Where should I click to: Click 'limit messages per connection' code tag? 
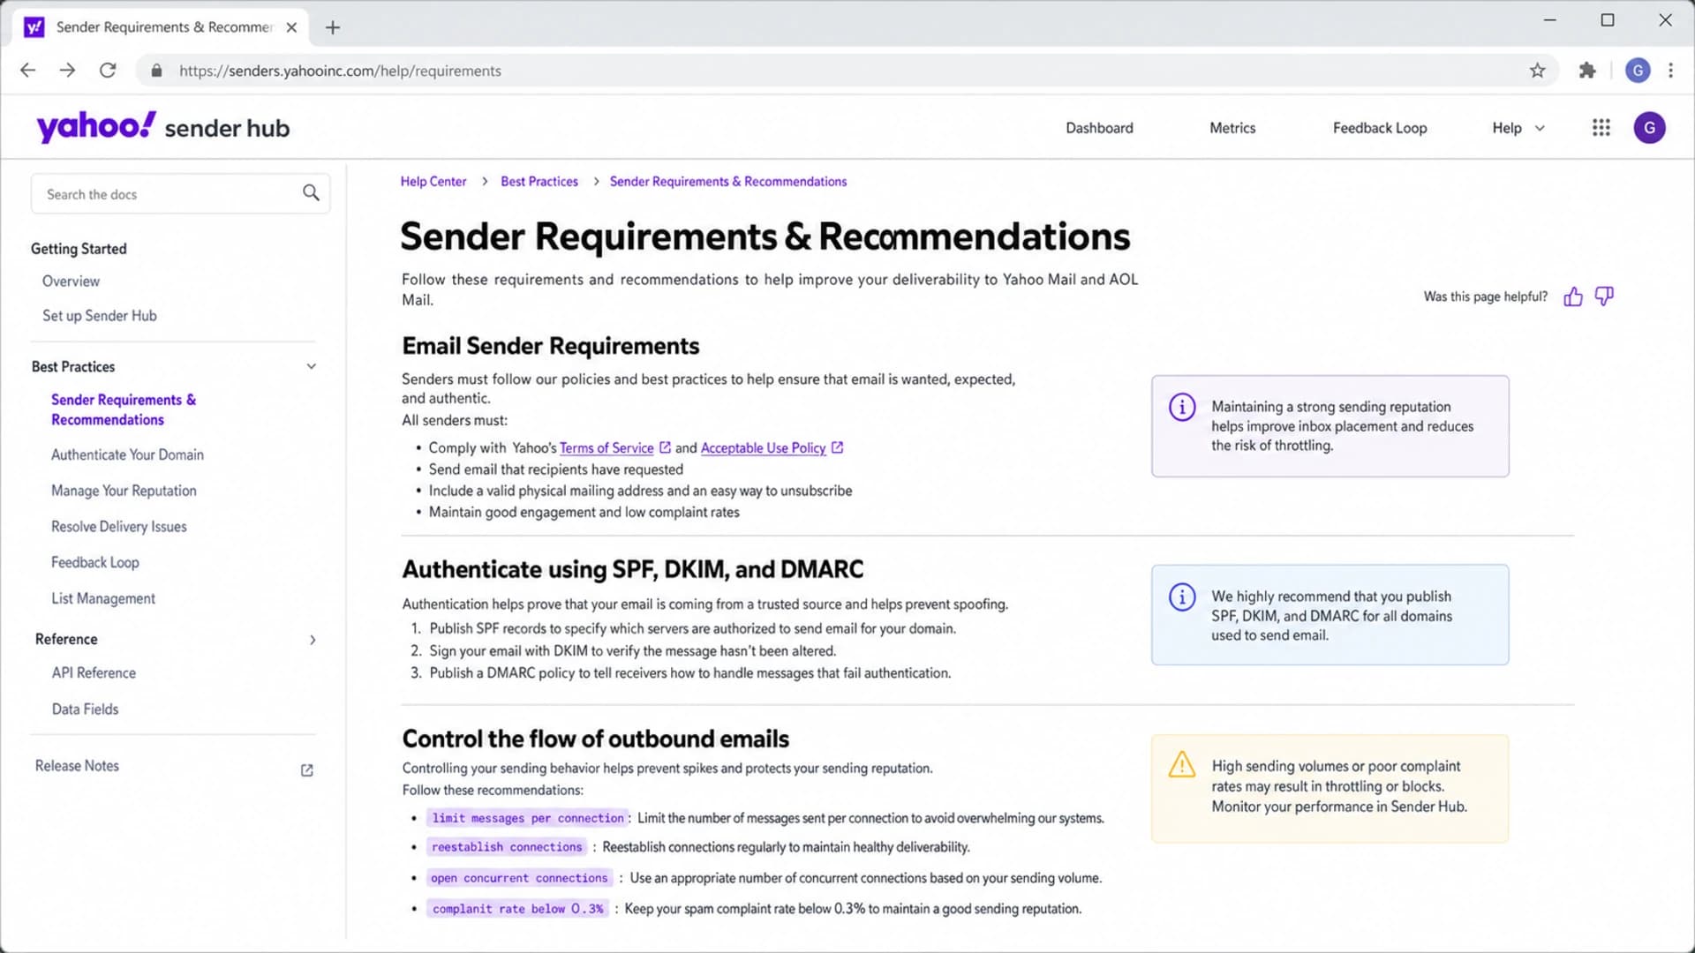click(x=528, y=818)
